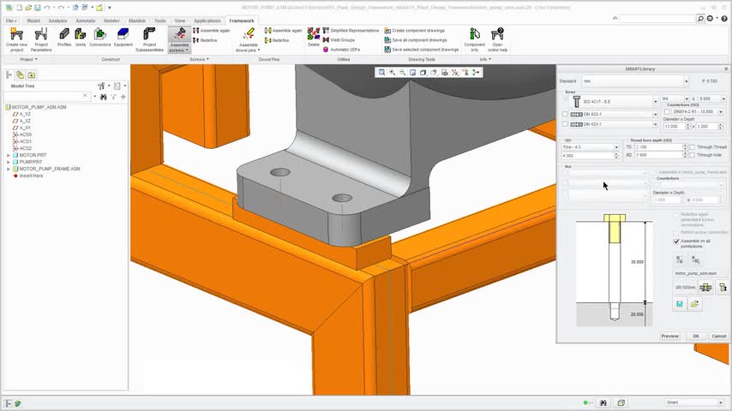The width and height of the screenshot is (732, 411).
Task: Enable Through hole checkbox
Action: 693,155
